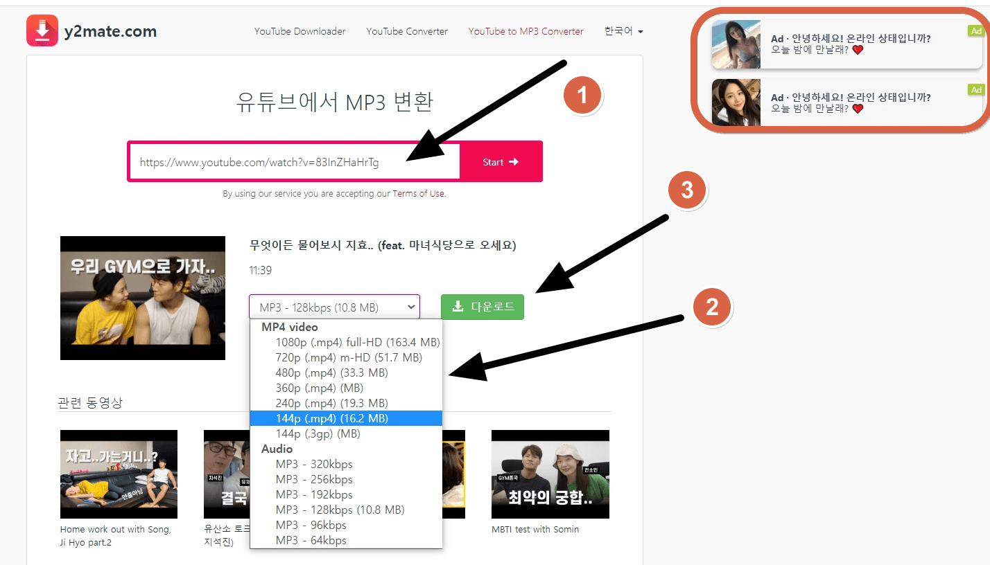Viewport: 990px width, 565px height.
Task: Select 240p (.mp4) (19.3 MB) option
Action: click(346, 403)
